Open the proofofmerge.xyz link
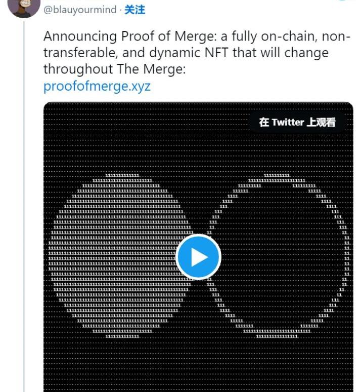This screenshot has width=361, height=392. (97, 86)
